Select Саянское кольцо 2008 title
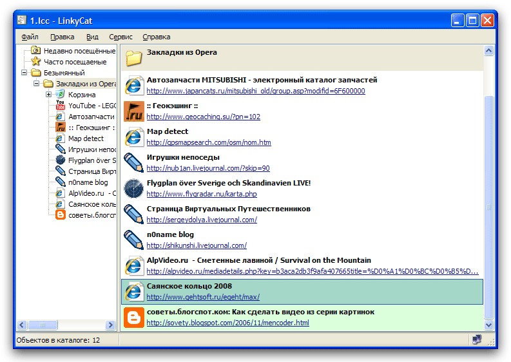The image size is (511, 362). (189, 286)
